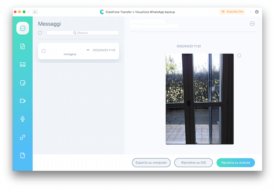This screenshot has width=275, height=189.
Task: Click the Acquista Ora purchase button
Action: (x=232, y=12)
